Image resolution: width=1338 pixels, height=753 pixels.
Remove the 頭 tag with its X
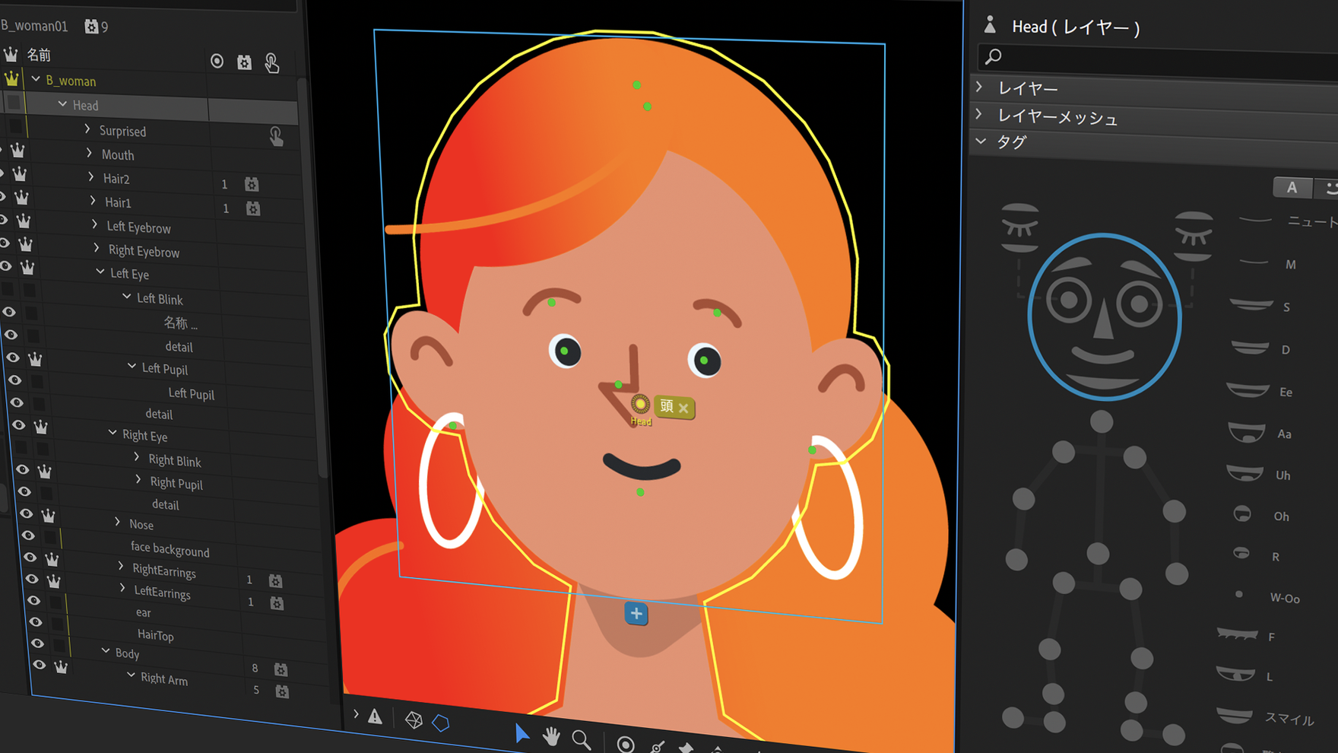[683, 408]
